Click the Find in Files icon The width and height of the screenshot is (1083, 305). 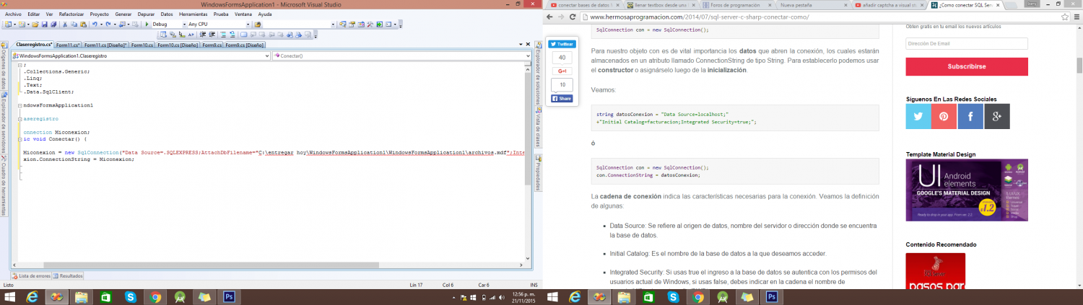pos(257,25)
